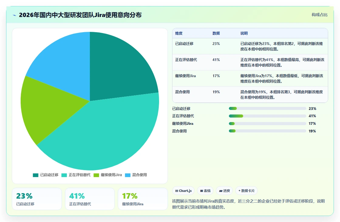The width and height of the screenshot is (340, 222).
Task: Click 混合使用 label in the progress list
Action: point(179,131)
